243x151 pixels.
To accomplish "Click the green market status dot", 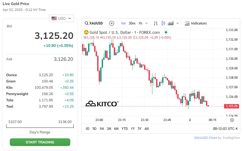I will pyautogui.click(x=165, y=32).
